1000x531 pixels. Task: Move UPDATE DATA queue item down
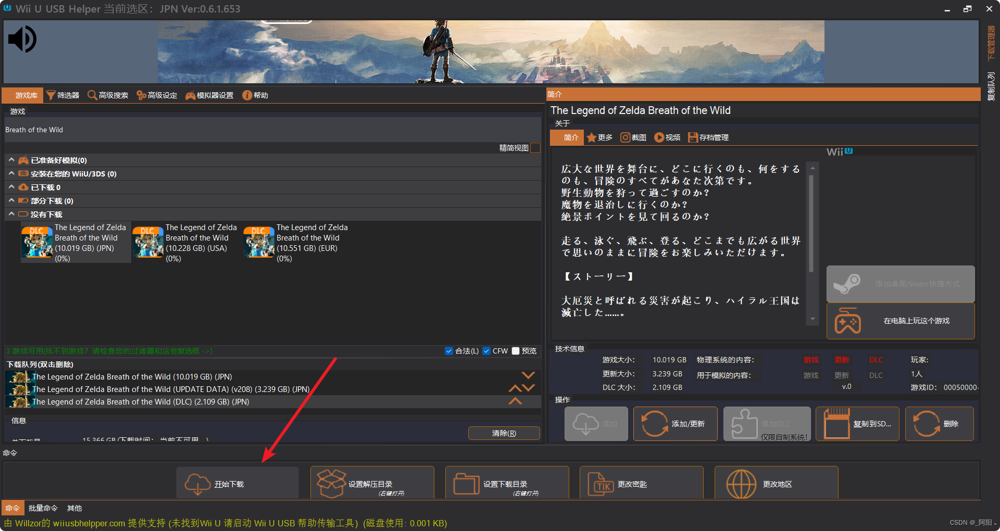pos(529,388)
